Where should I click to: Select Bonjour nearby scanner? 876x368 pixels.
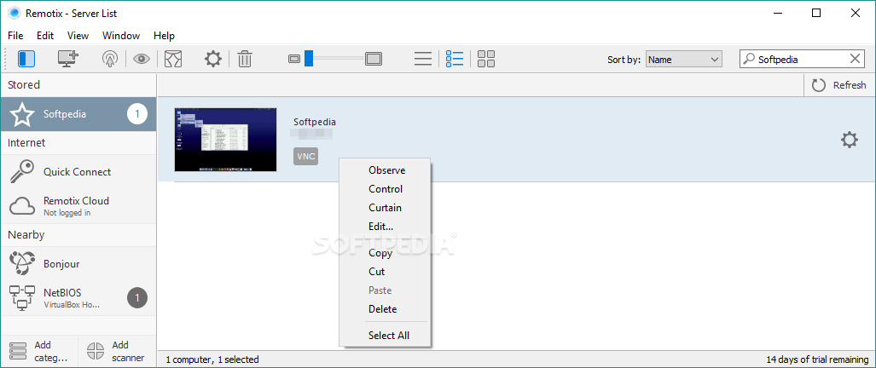pyautogui.click(x=78, y=264)
